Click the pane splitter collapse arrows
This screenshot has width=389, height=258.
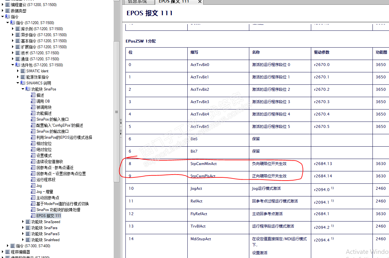click(x=121, y=129)
